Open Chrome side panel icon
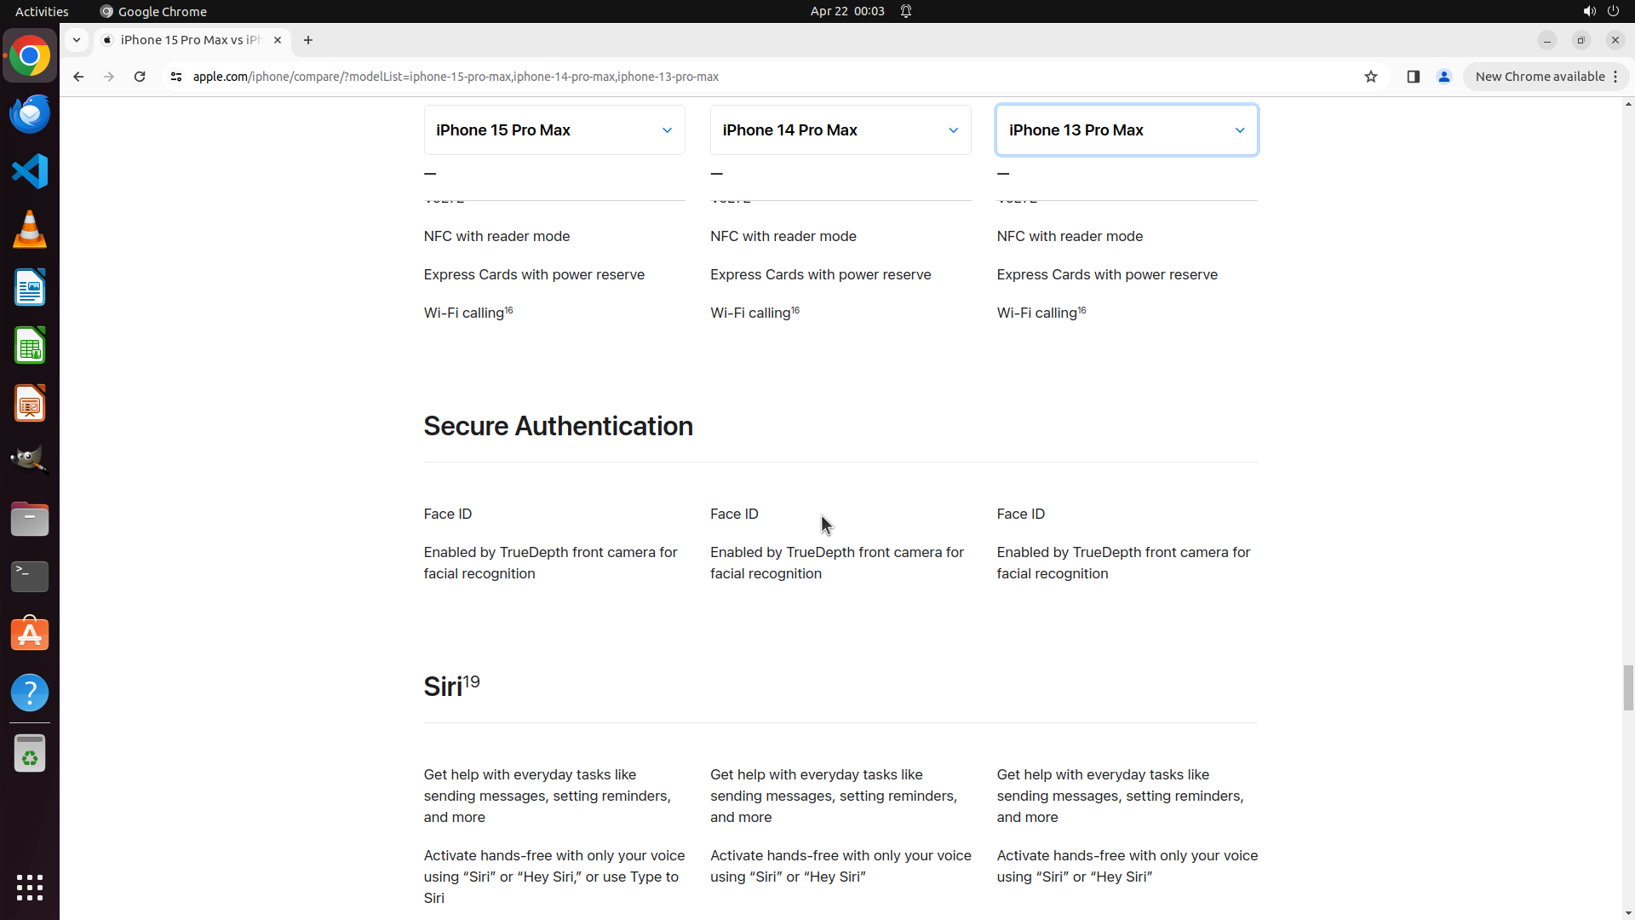Image resolution: width=1635 pixels, height=920 pixels. tap(1414, 77)
